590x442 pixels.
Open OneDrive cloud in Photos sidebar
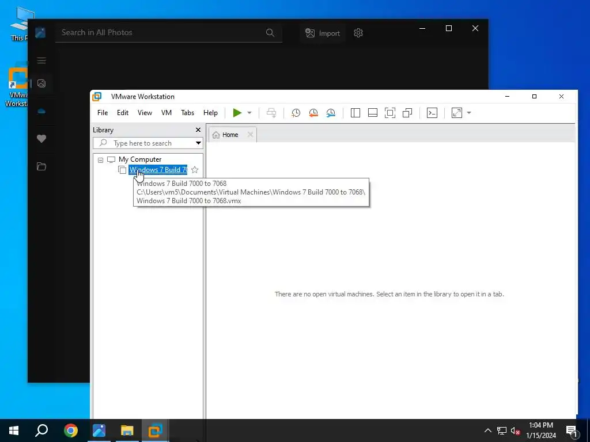[x=41, y=111]
